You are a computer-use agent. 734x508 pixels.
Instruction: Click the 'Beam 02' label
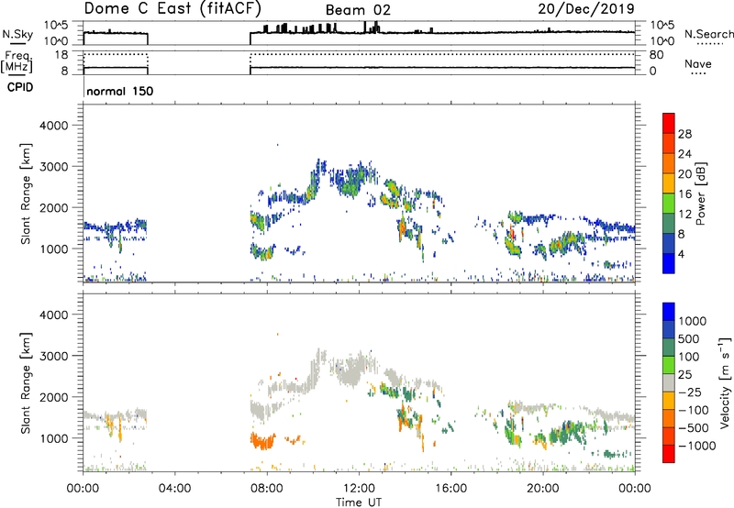(358, 10)
